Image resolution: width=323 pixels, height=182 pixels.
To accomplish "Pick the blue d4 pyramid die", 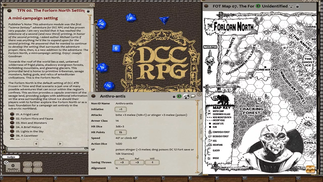I will point(165,20).
